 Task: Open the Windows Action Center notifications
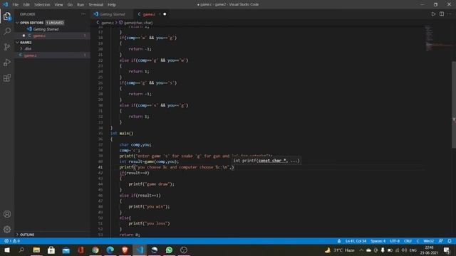[447, 250]
